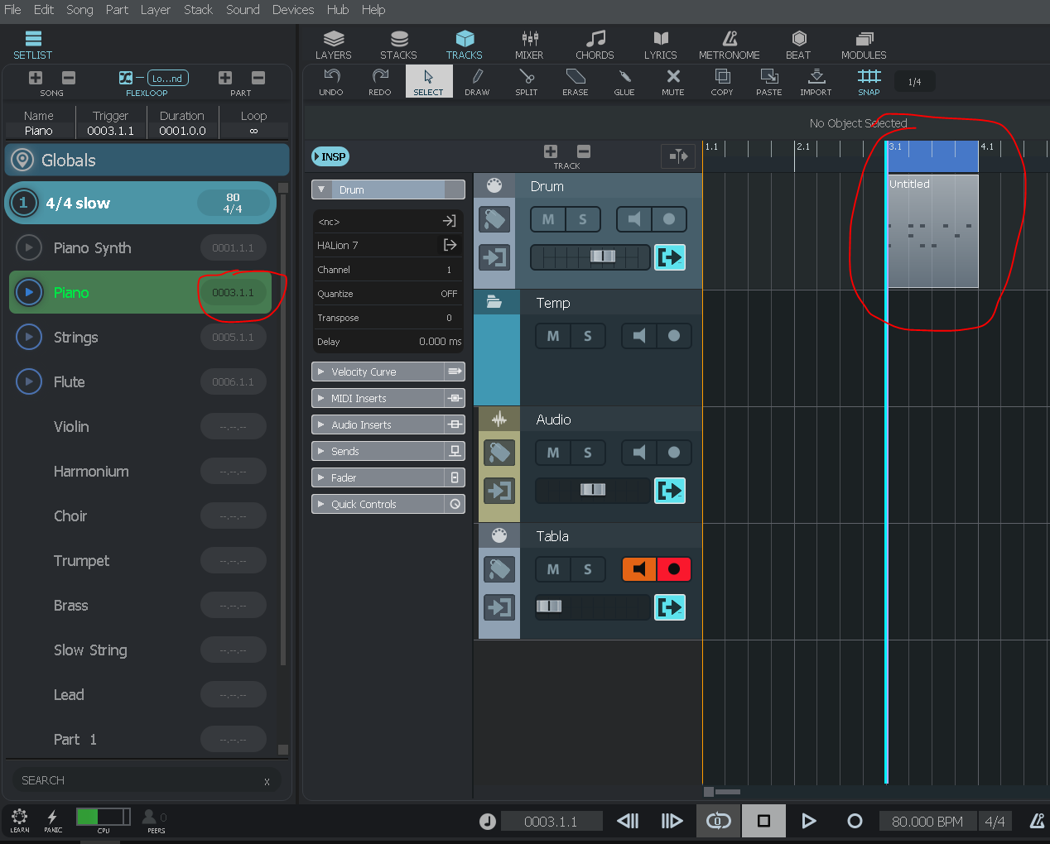1050x844 pixels.
Task: Mute the Drum track
Action: 548,219
